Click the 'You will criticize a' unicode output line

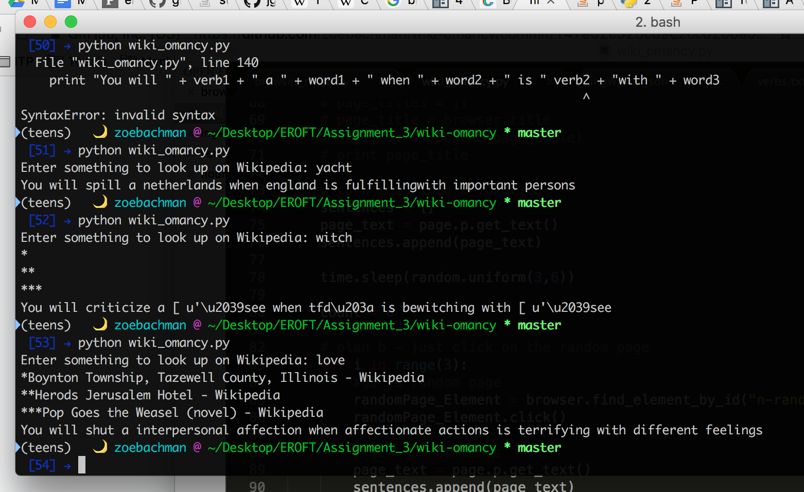(316, 308)
